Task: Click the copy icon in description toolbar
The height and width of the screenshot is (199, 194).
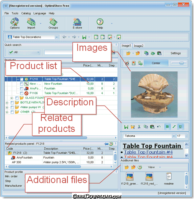Action: point(146,127)
